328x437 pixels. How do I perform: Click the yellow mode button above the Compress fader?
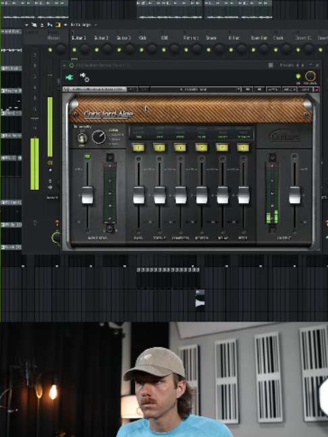point(180,147)
